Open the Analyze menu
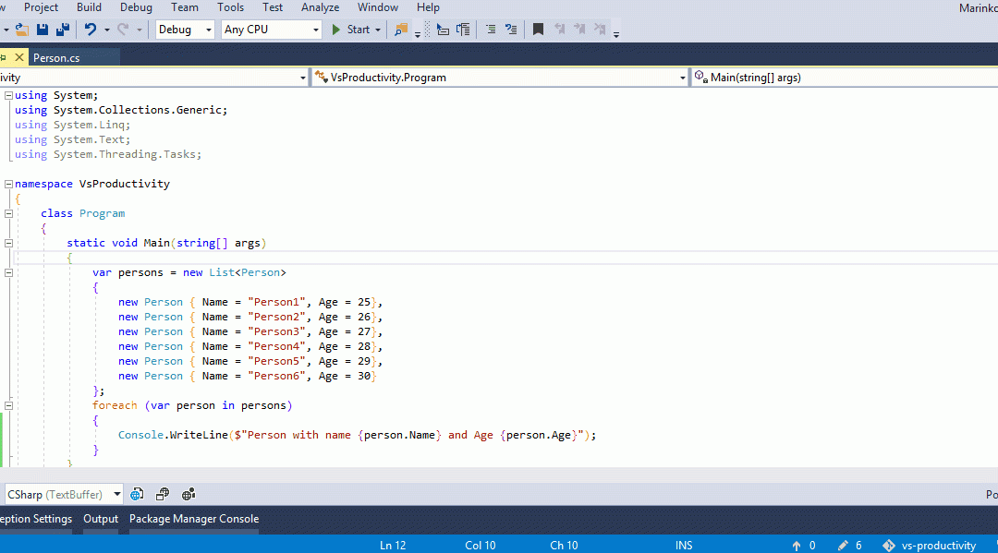 [x=320, y=7]
